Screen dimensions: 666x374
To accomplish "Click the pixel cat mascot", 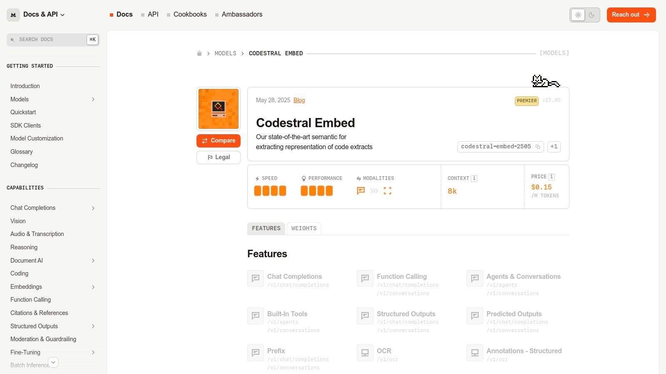I will click(x=546, y=81).
